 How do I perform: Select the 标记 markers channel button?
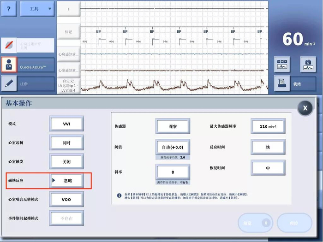pyautogui.click(x=68, y=31)
